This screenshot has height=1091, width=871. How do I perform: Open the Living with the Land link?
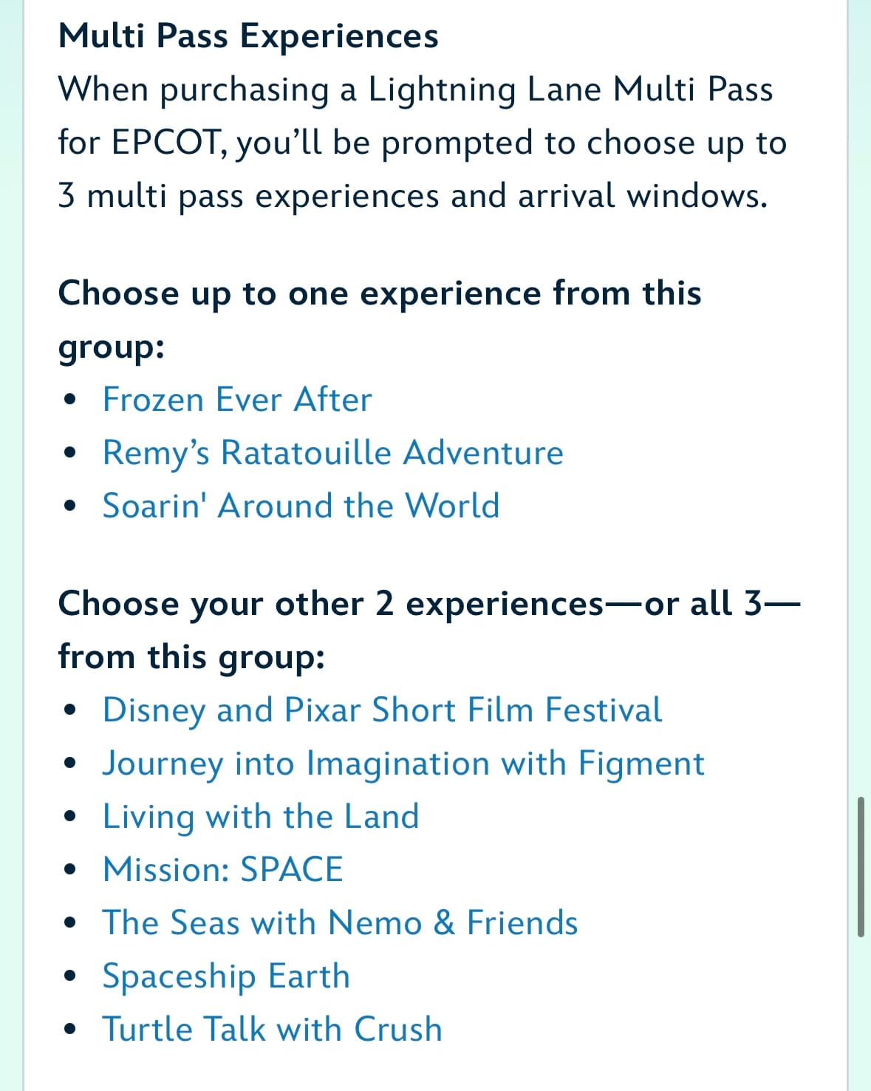click(261, 816)
